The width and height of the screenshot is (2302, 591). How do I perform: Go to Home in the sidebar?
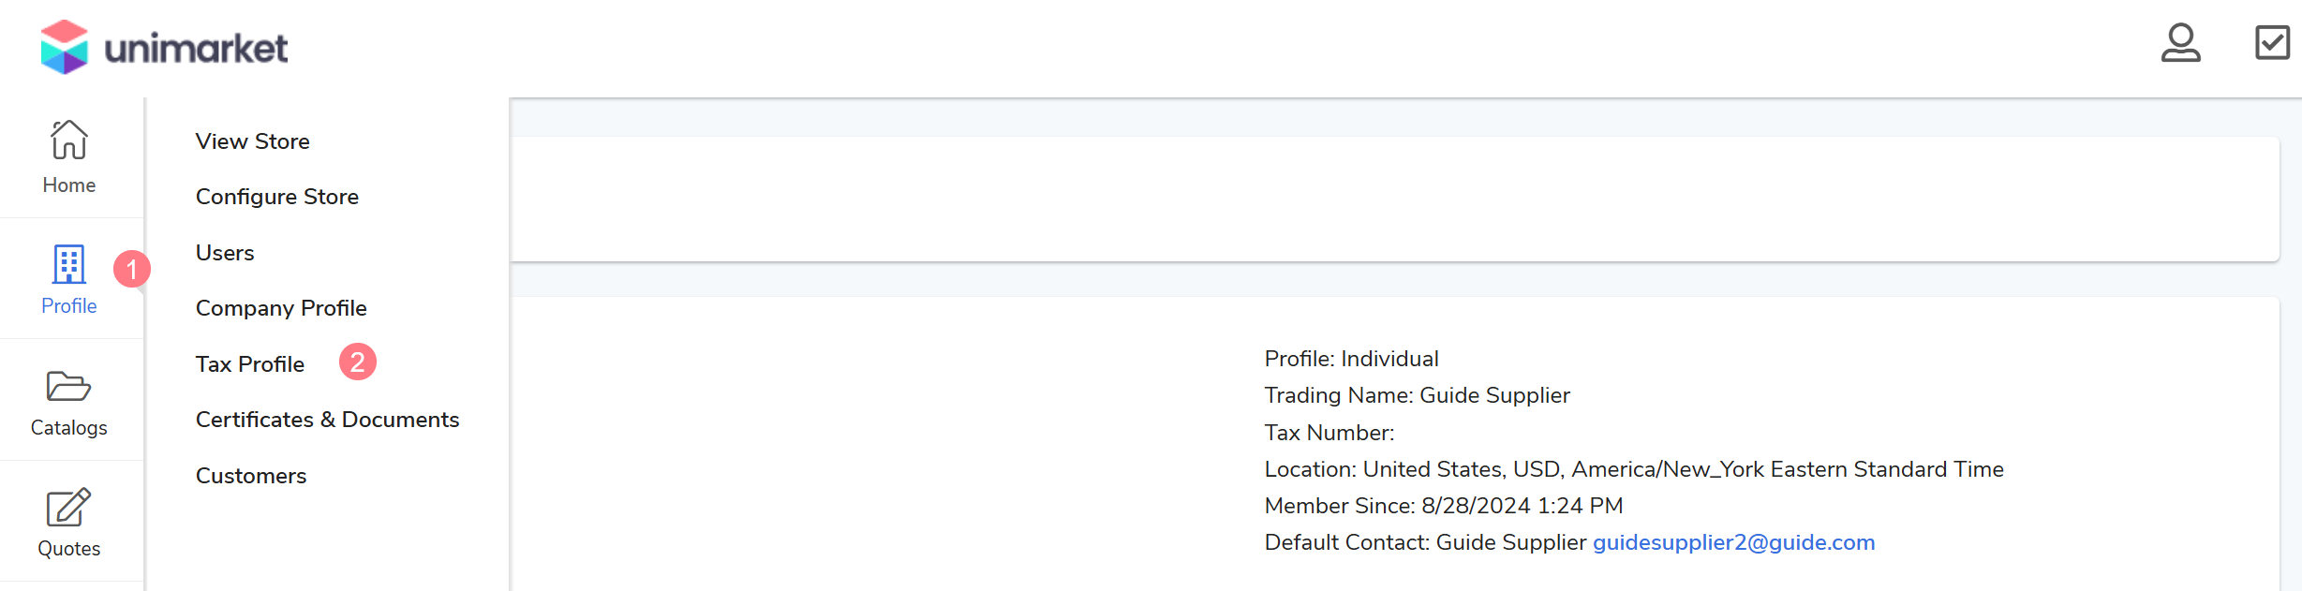point(69,156)
